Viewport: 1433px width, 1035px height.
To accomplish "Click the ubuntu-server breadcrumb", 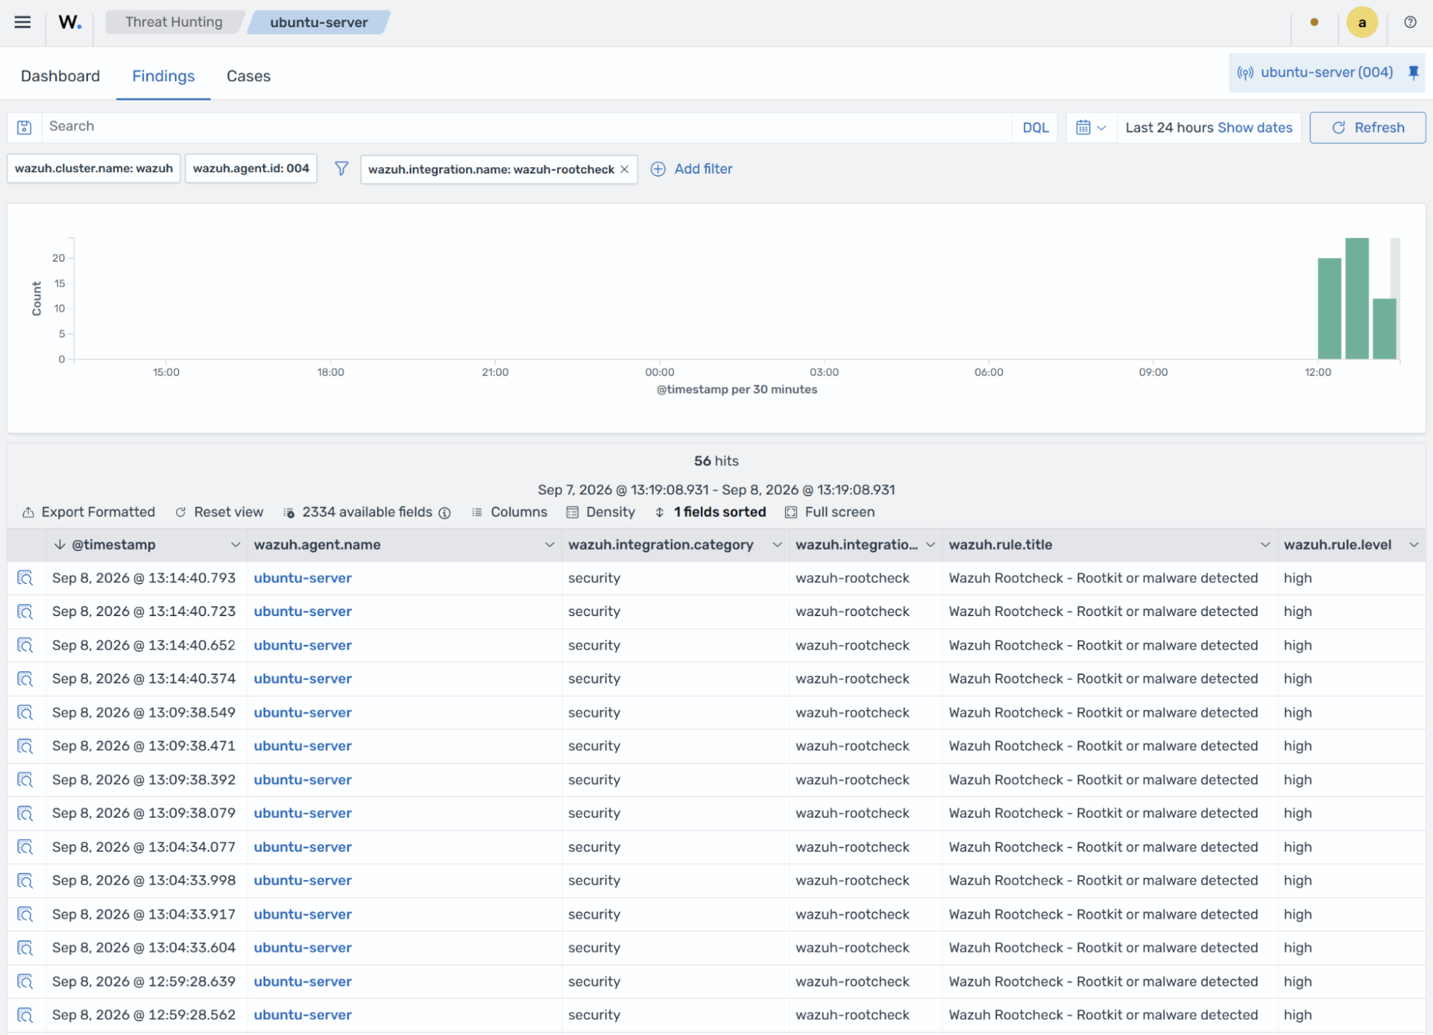I will pyautogui.click(x=318, y=22).
